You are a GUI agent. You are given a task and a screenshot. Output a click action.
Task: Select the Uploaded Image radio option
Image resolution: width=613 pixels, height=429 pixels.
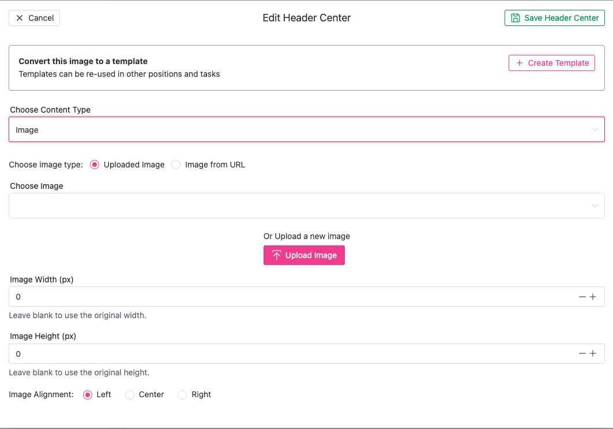click(x=95, y=165)
